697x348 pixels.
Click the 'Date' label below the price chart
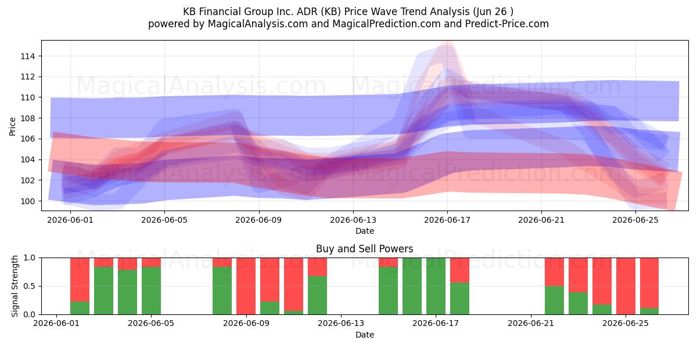click(x=365, y=231)
